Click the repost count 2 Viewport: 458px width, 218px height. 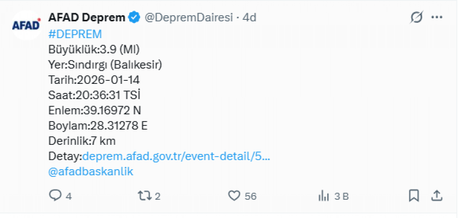[x=158, y=196]
